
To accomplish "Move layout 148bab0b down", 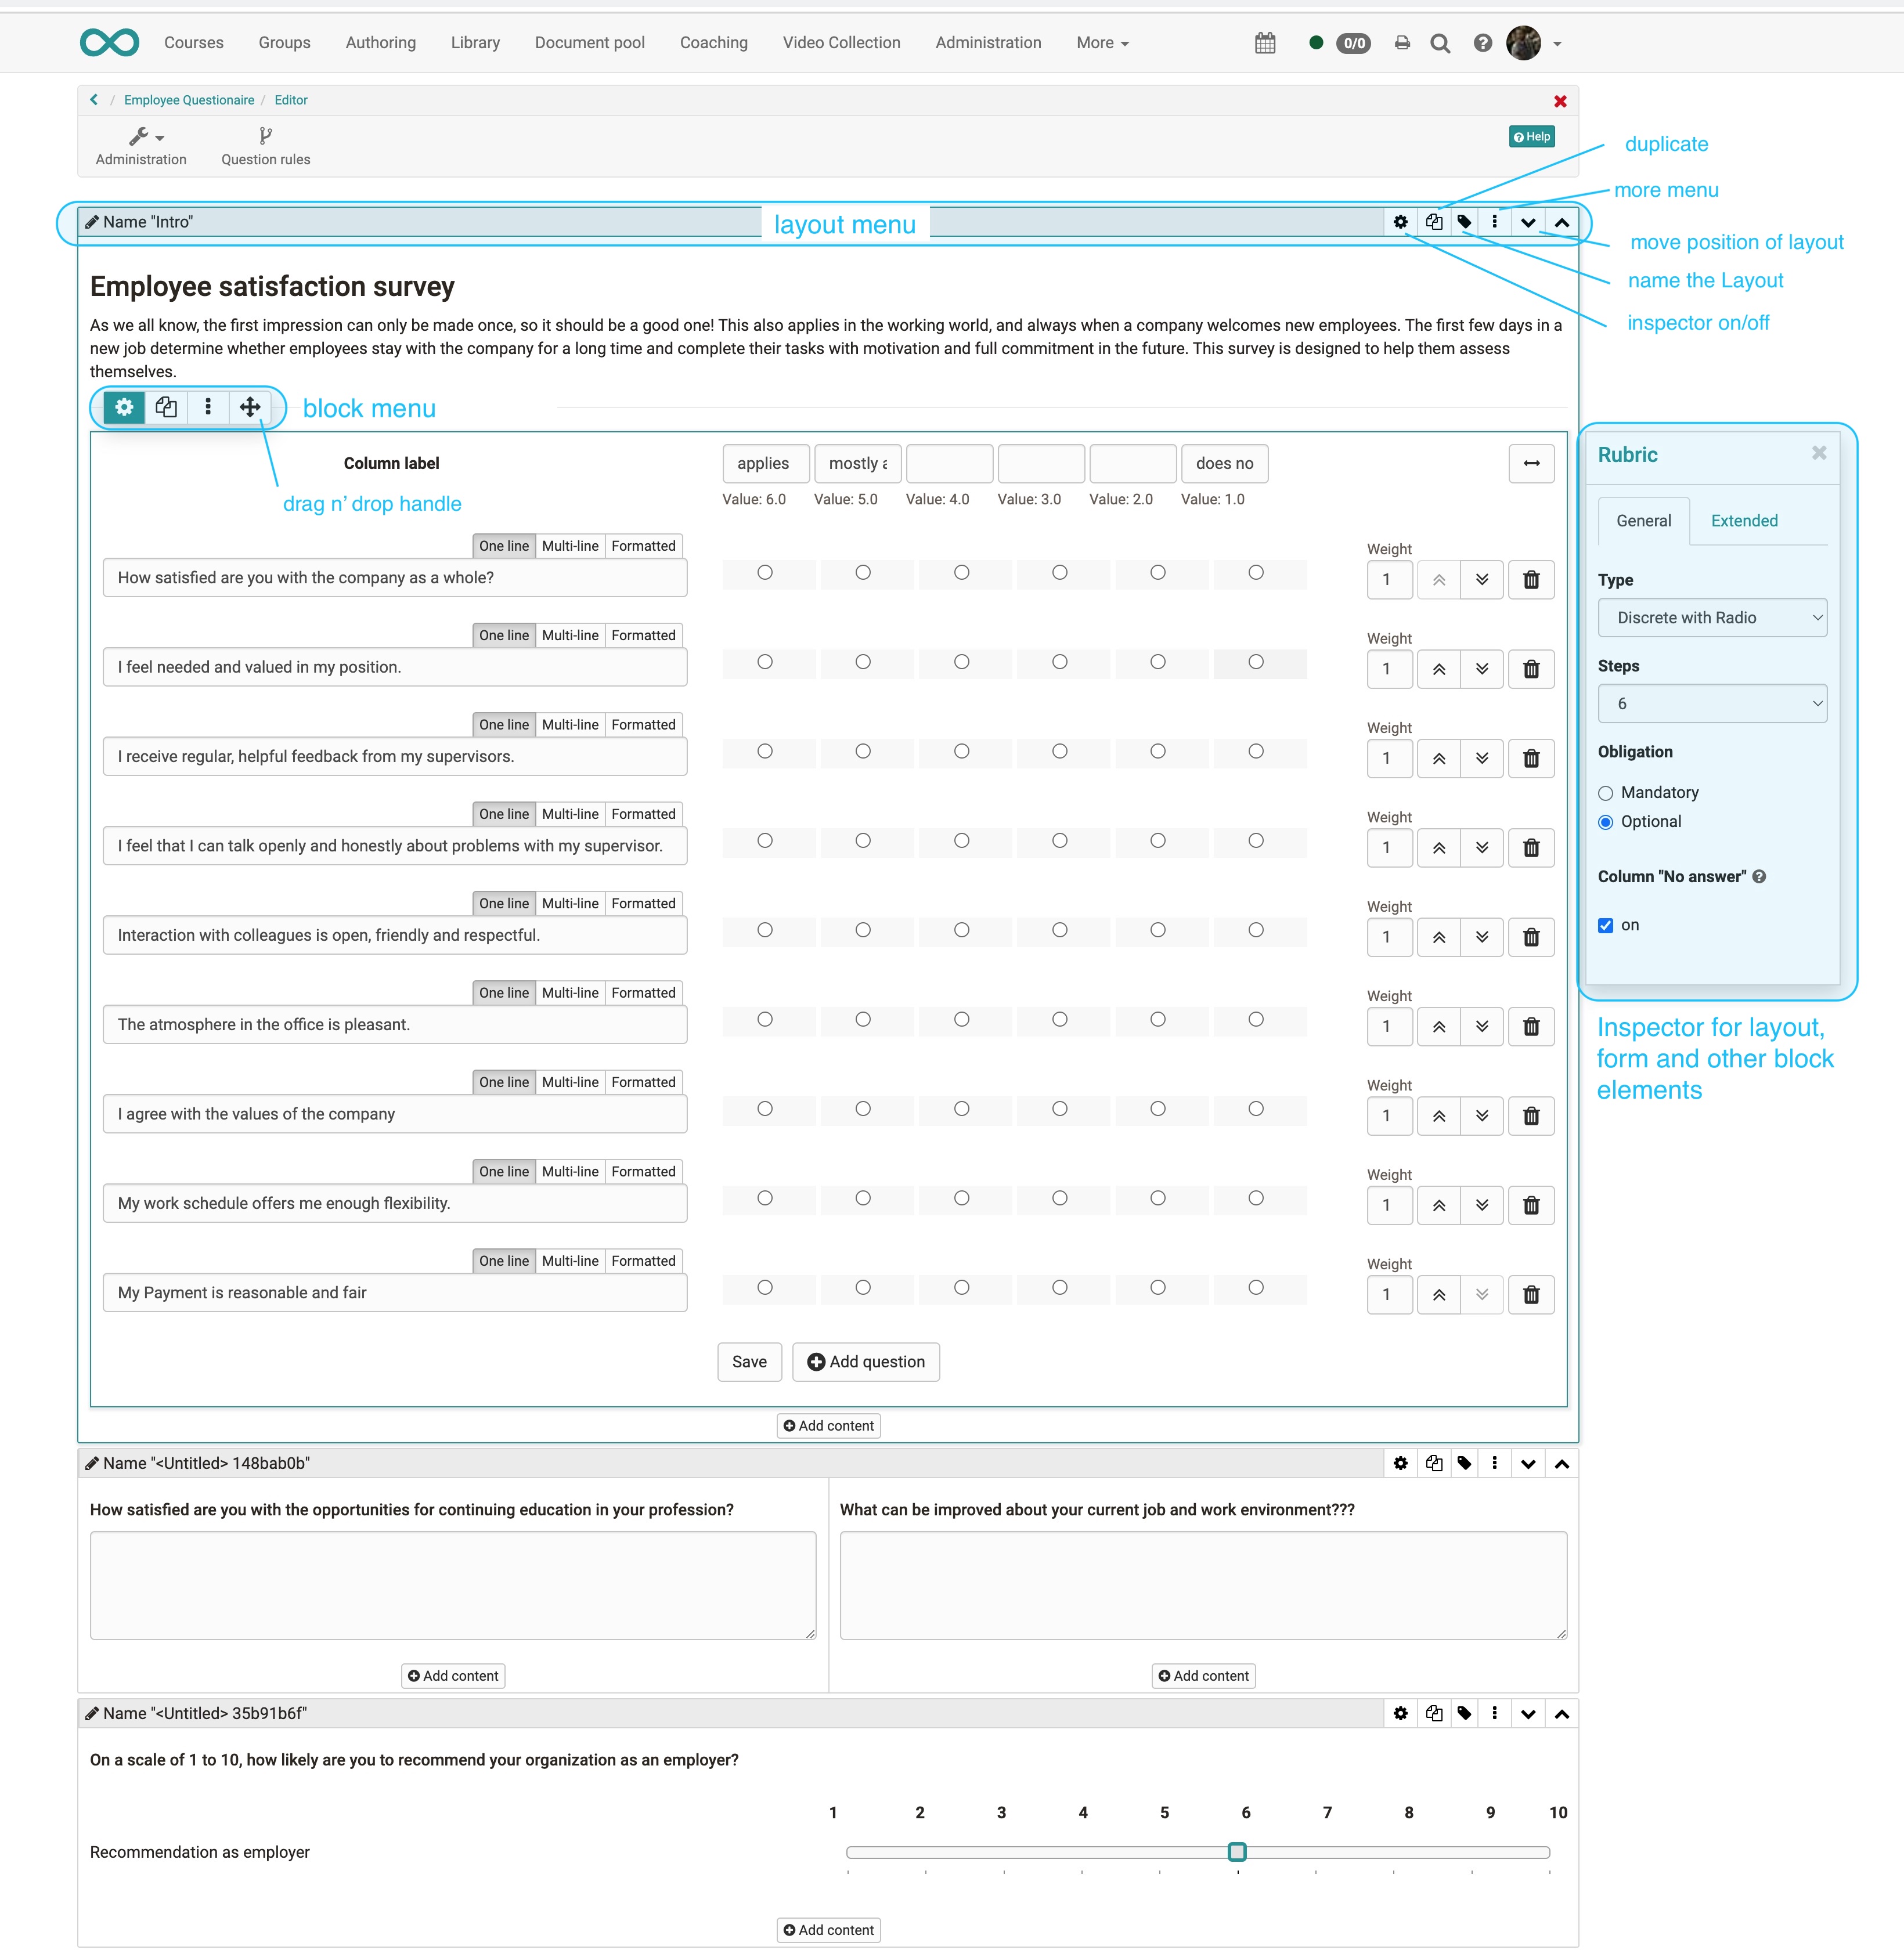I will coord(1528,1464).
